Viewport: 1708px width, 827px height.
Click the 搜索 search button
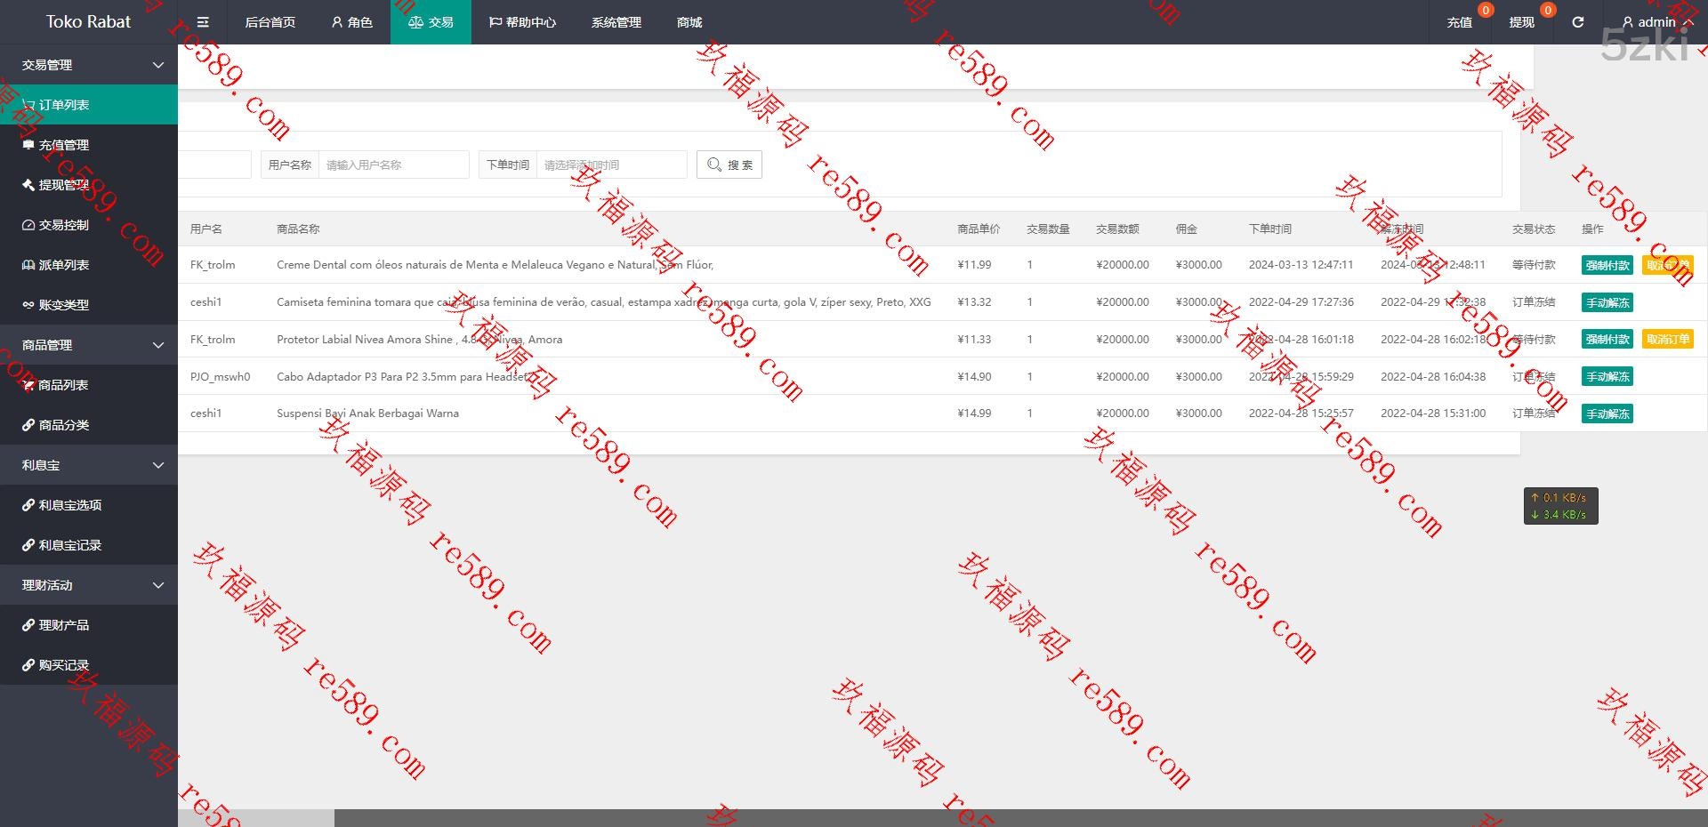729,165
